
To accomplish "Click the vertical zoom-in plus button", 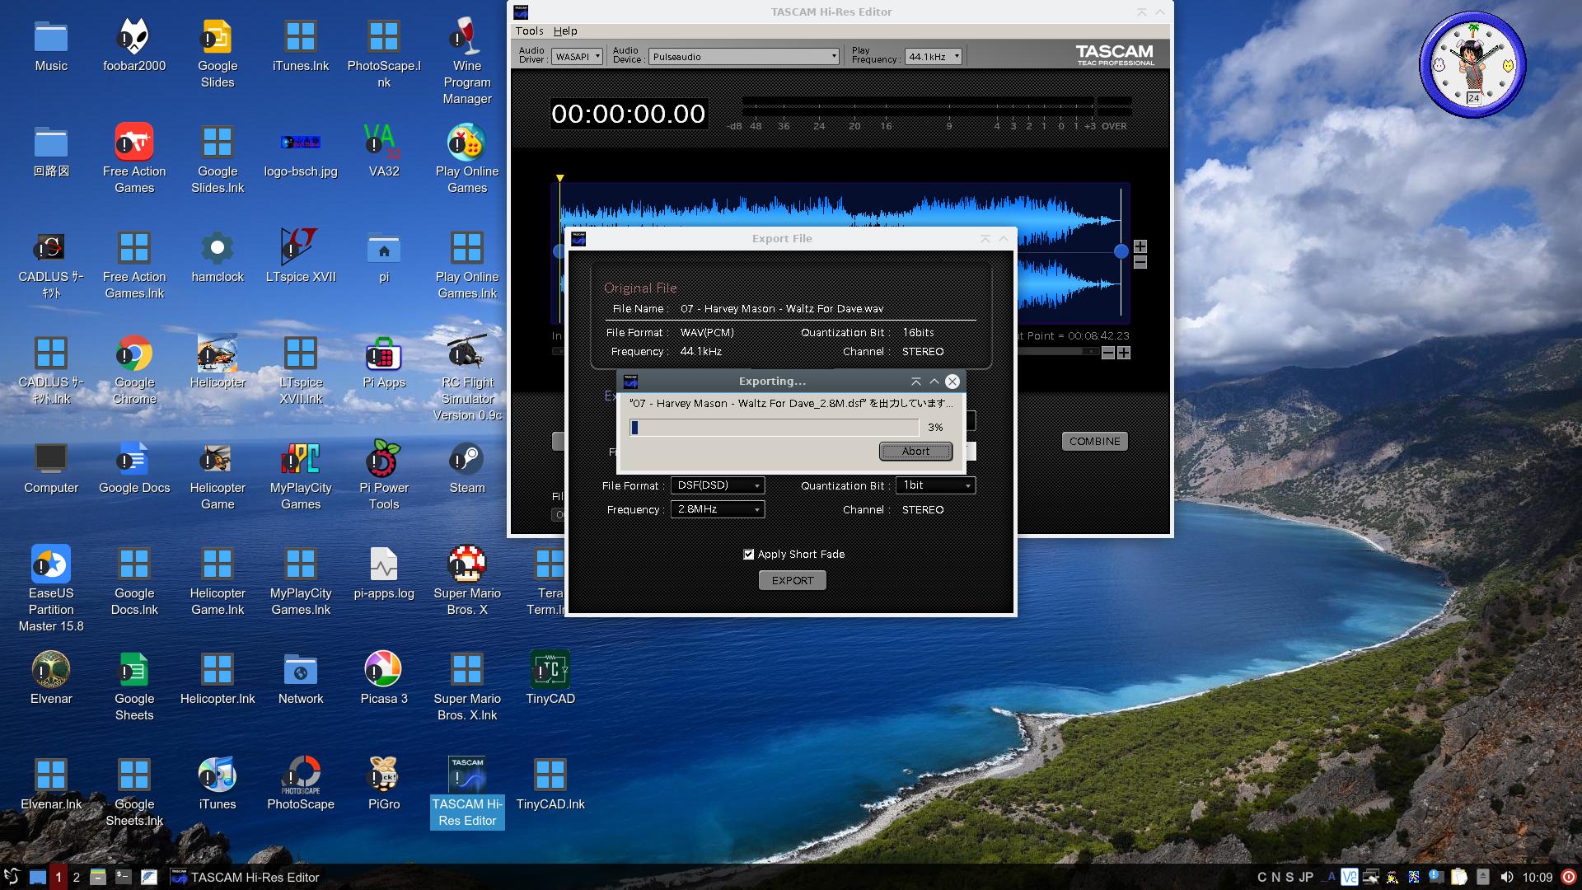I will 1140,246.
